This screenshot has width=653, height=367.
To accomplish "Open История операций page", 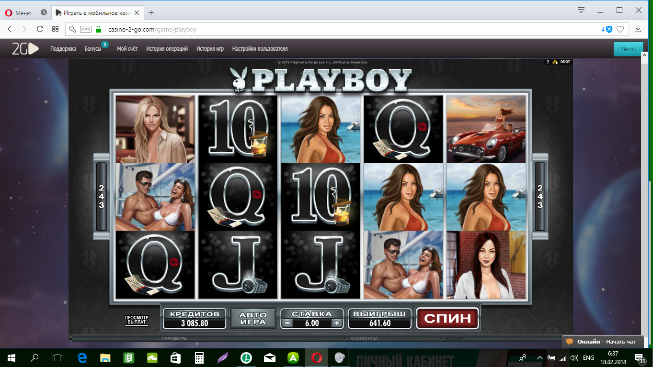I will tap(167, 49).
